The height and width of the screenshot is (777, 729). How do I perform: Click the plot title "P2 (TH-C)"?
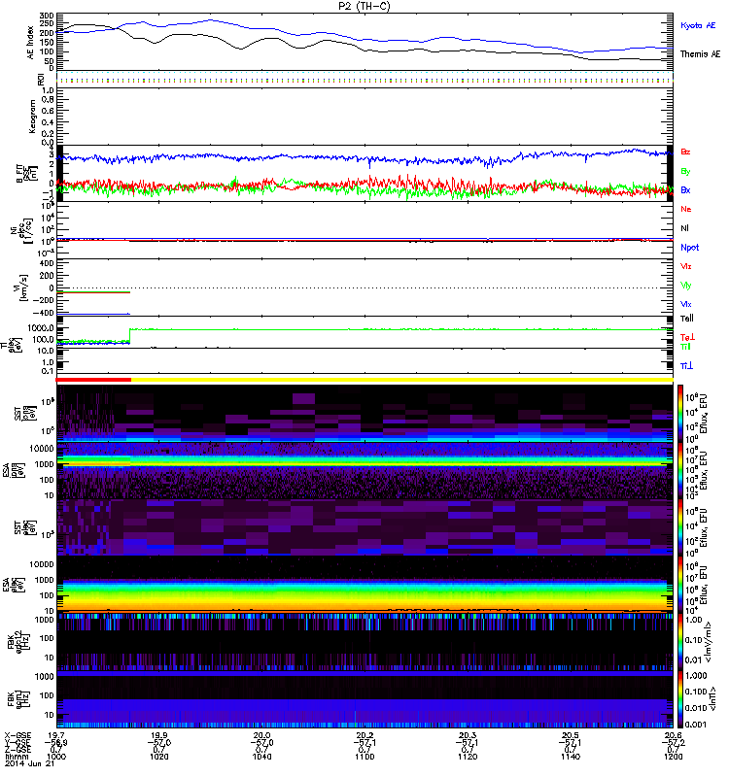[364, 6]
